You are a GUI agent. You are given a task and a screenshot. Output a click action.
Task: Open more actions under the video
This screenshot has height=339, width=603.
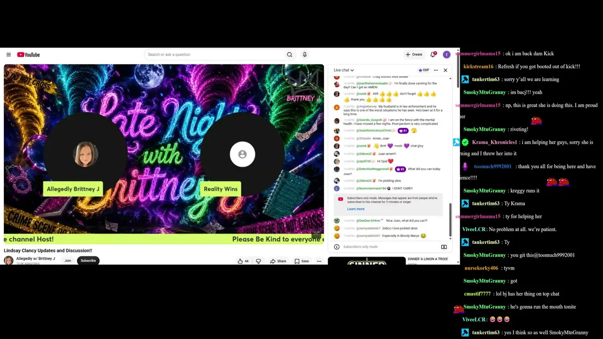pyautogui.click(x=319, y=261)
